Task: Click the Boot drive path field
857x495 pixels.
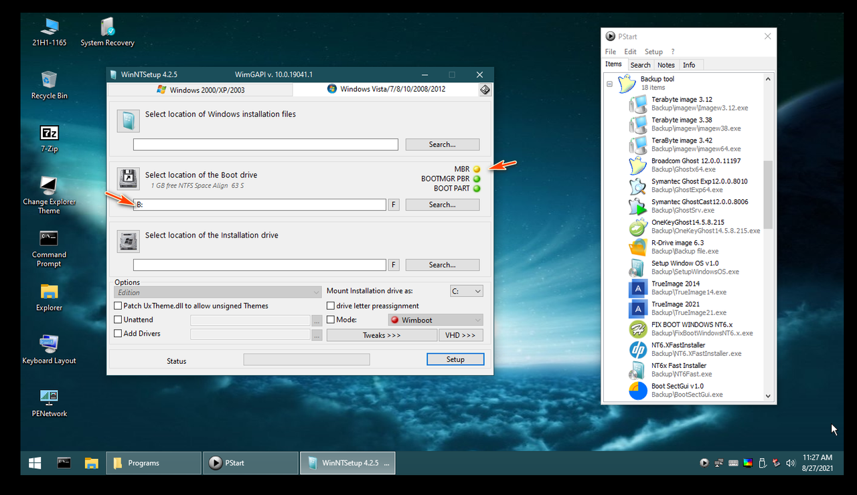Action: click(260, 205)
